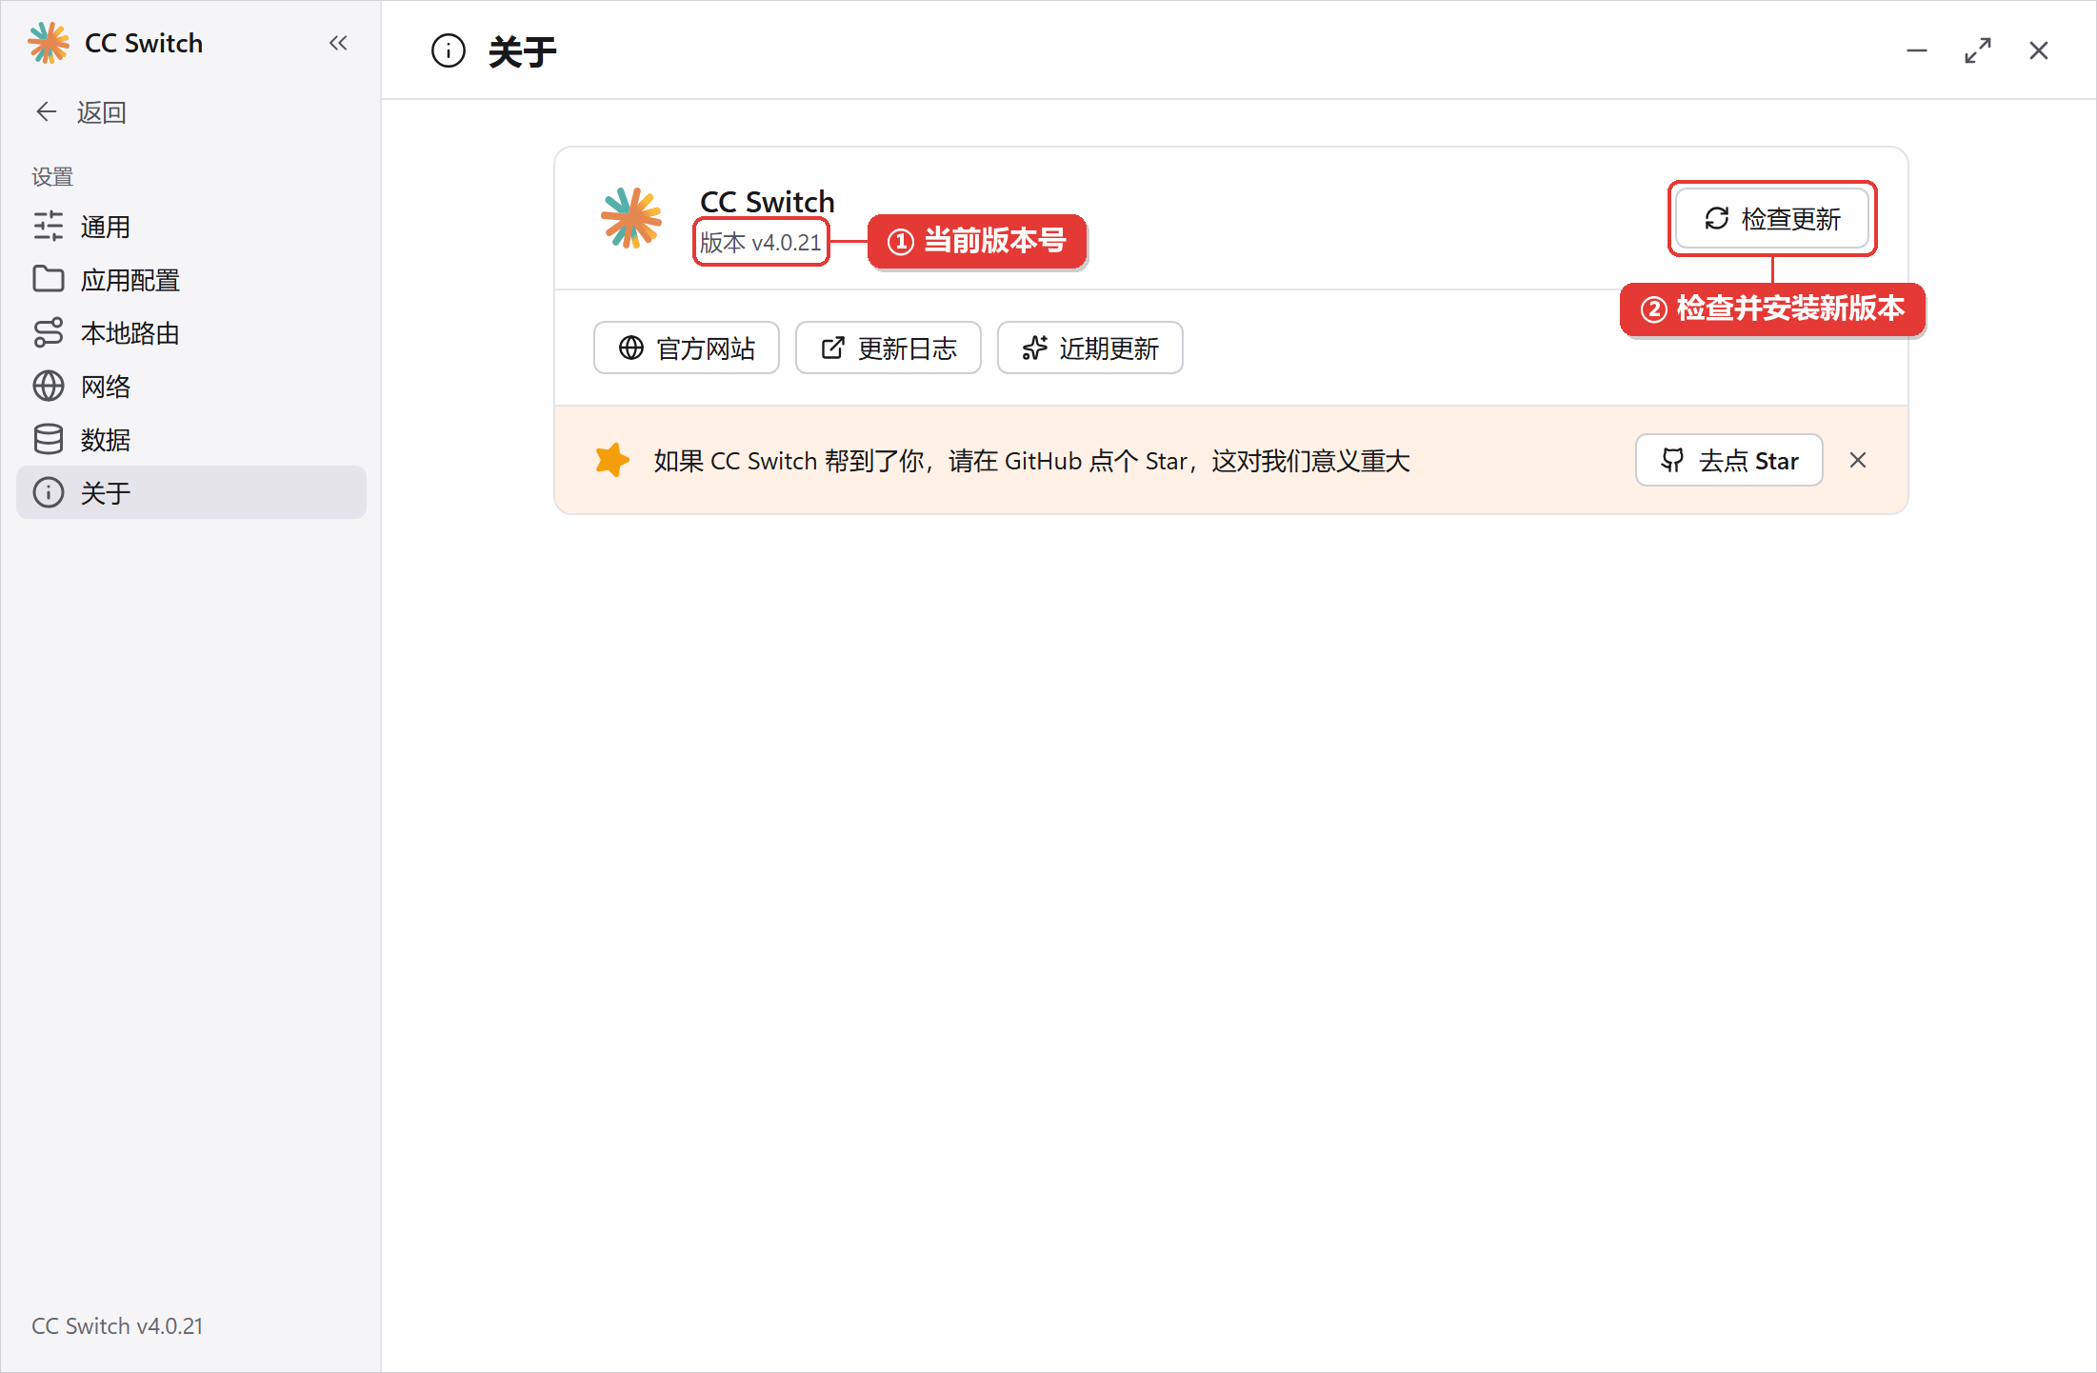Minimize the CC Switch window
Viewport: 2097px width, 1373px height.
[x=1917, y=50]
